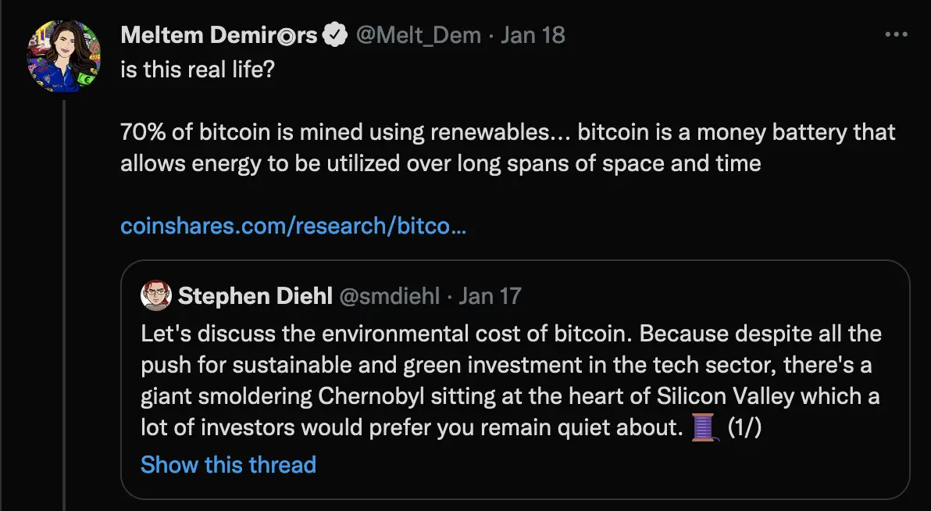Image resolution: width=931 pixels, height=511 pixels.
Task: Click Meltem Demirors' profile avatar
Action: (x=64, y=57)
